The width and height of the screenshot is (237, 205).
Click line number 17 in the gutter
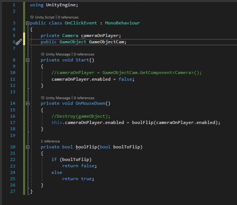click(13, 122)
